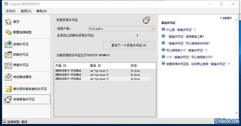241x126 pixels.
Task: Select 安装紧急许可证 sidebar item
Action: pos(27,99)
